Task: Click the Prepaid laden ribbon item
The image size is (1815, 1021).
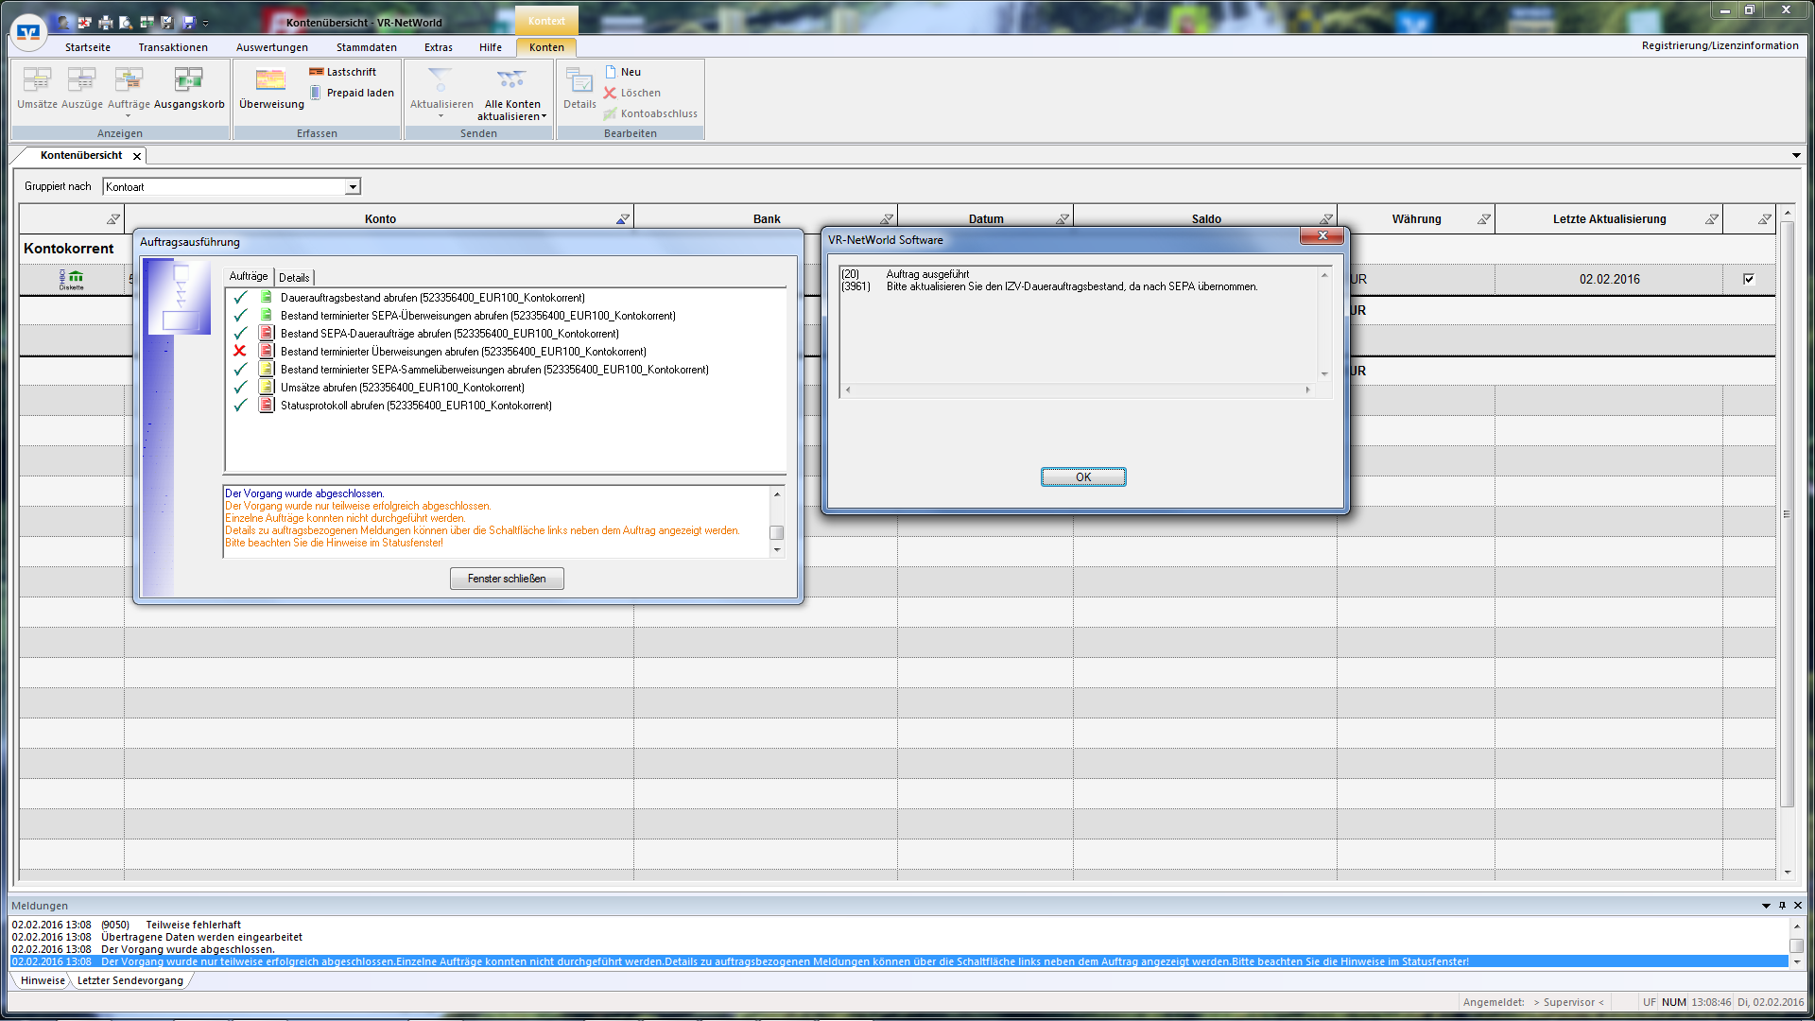Action: point(352,93)
